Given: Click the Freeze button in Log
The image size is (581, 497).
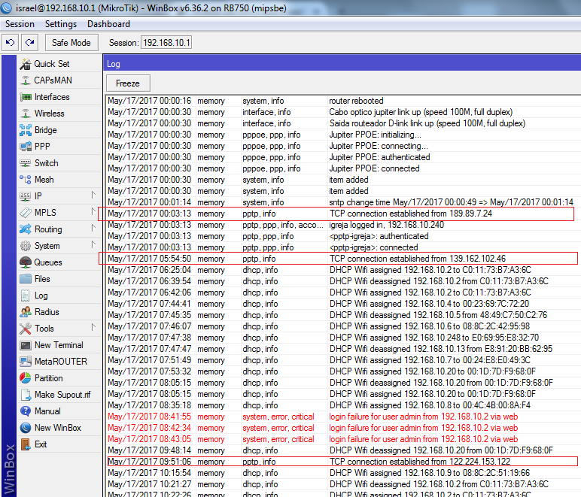Looking at the screenshot, I should (128, 83).
